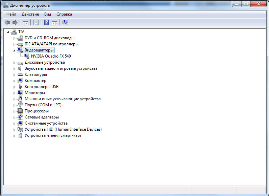Click the mouse icon for pointing devices
The height and width of the screenshot is (196, 269).
pos(20,99)
